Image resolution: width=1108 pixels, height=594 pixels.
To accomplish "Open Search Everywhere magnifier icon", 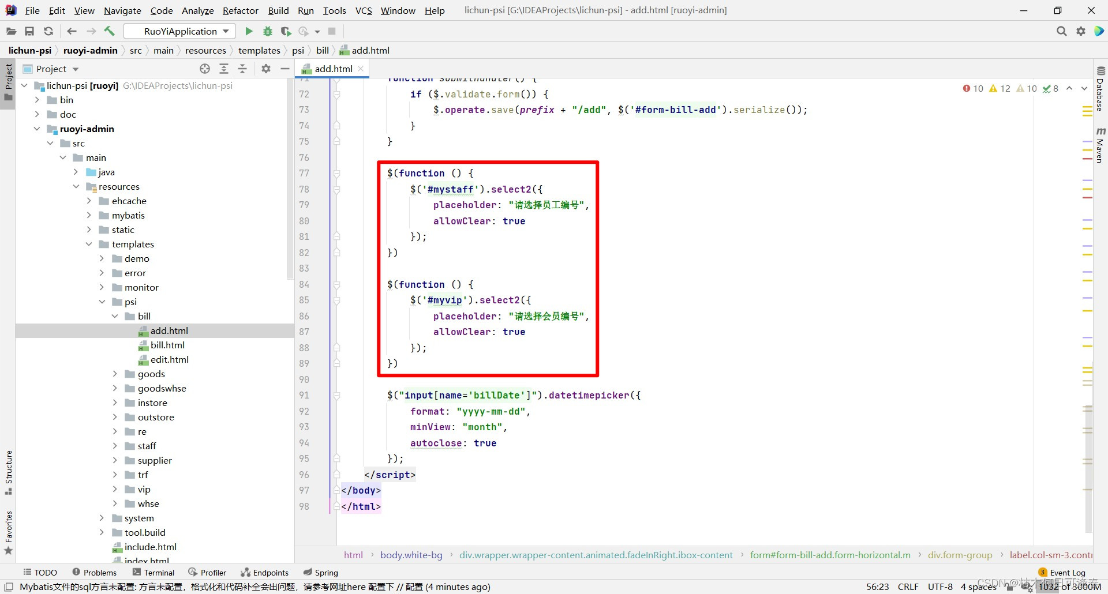I will coord(1061,31).
